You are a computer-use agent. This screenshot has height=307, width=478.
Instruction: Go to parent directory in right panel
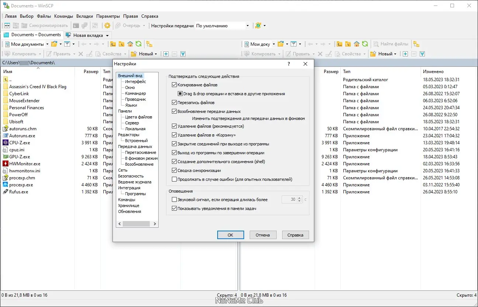click(x=339, y=44)
